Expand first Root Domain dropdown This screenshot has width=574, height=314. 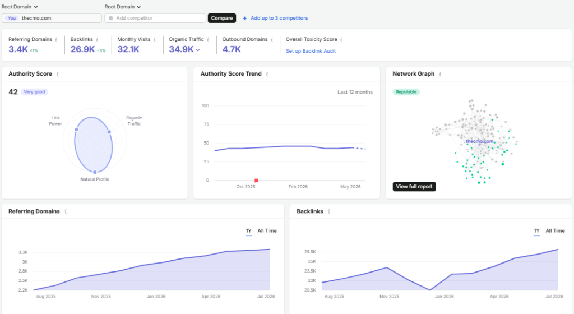[x=20, y=7]
